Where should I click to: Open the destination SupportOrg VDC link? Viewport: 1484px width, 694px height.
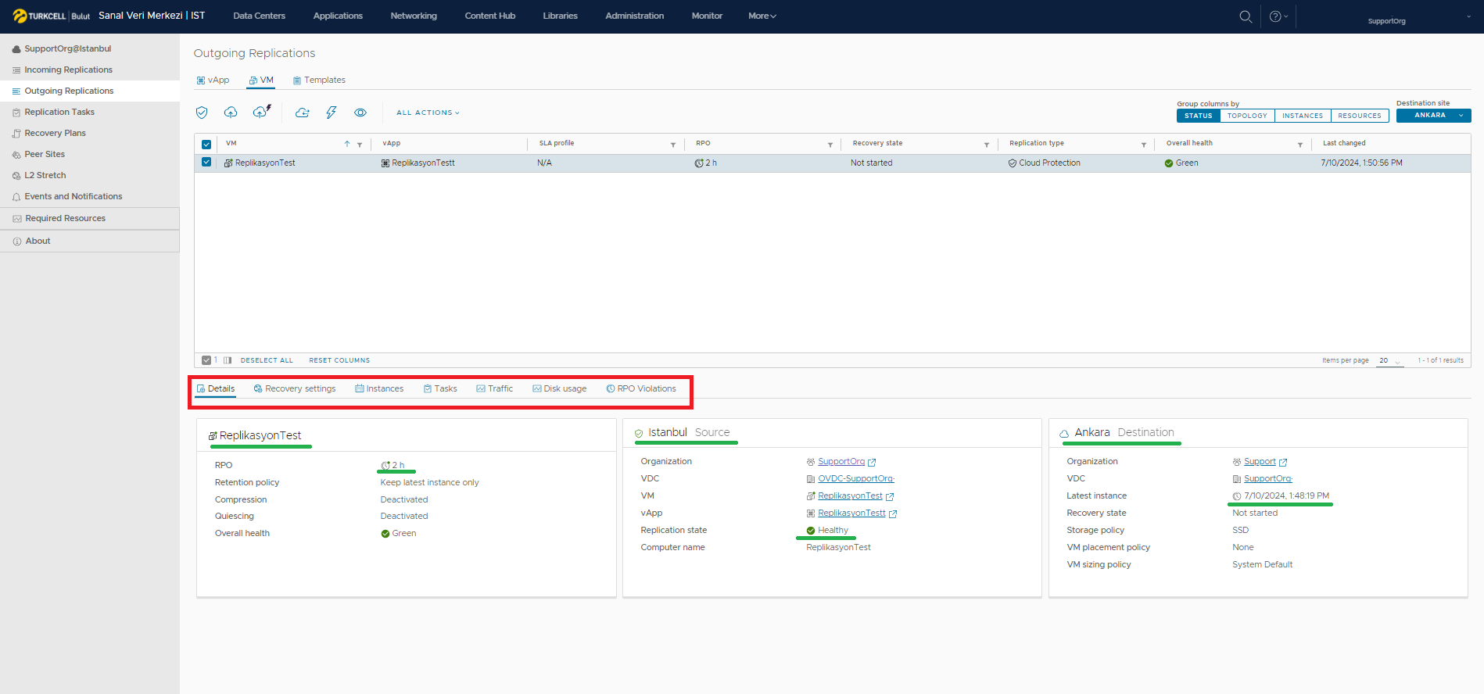[1268, 479]
